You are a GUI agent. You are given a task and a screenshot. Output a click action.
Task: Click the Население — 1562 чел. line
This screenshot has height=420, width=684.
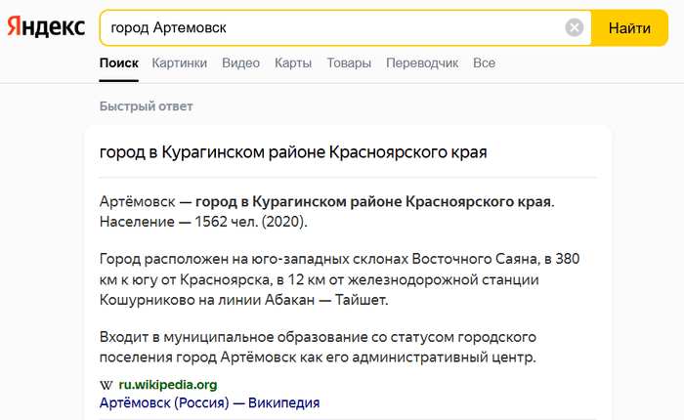pyautogui.click(x=203, y=222)
